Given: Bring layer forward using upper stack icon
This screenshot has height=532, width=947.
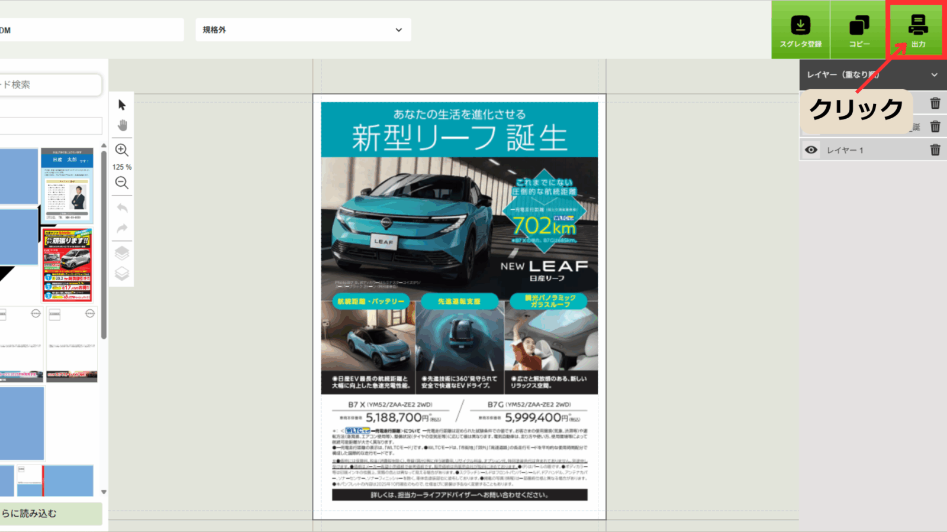Looking at the screenshot, I should pyautogui.click(x=122, y=253).
